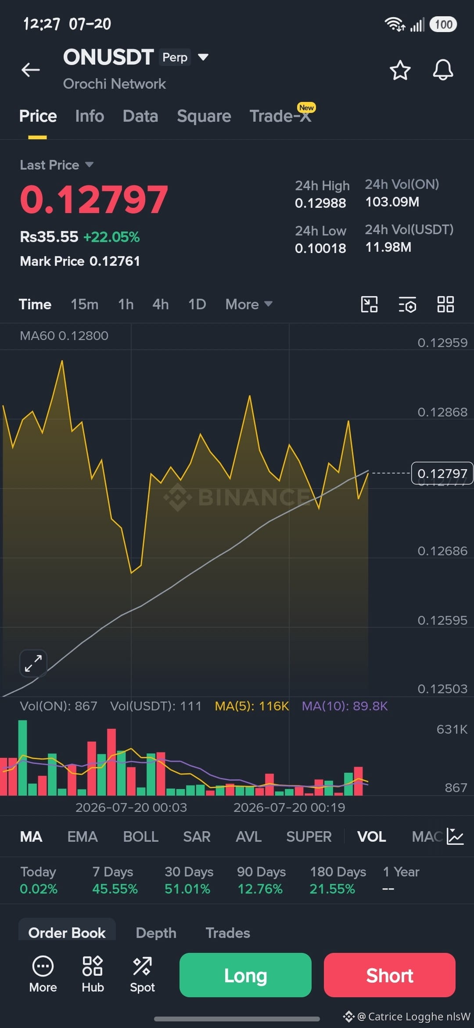Open the Data tab
The height and width of the screenshot is (1028, 474).
coord(140,116)
